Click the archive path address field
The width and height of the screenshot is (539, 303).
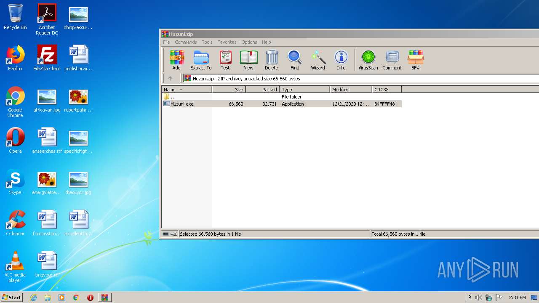coord(361,78)
